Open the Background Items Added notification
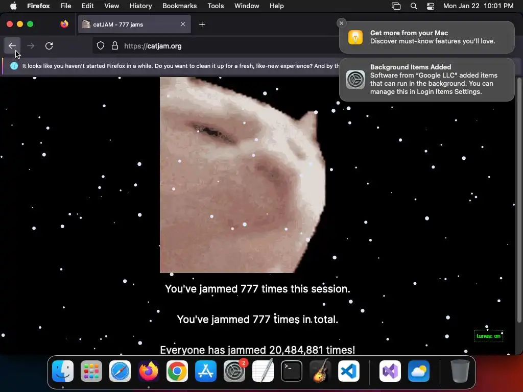523x392 pixels. [426, 79]
